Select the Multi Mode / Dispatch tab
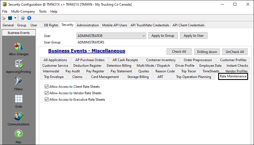The height and width of the screenshot is (145, 254). point(153,66)
